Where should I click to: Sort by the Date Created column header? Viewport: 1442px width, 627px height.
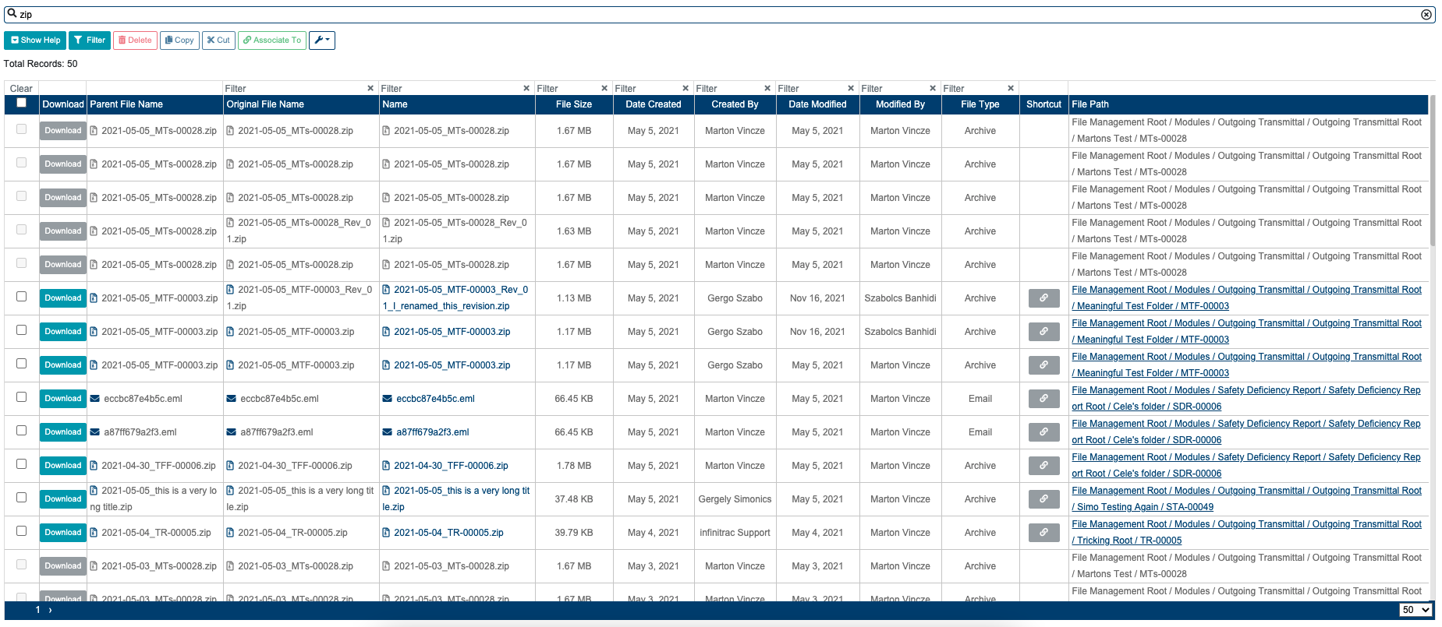pyautogui.click(x=654, y=104)
